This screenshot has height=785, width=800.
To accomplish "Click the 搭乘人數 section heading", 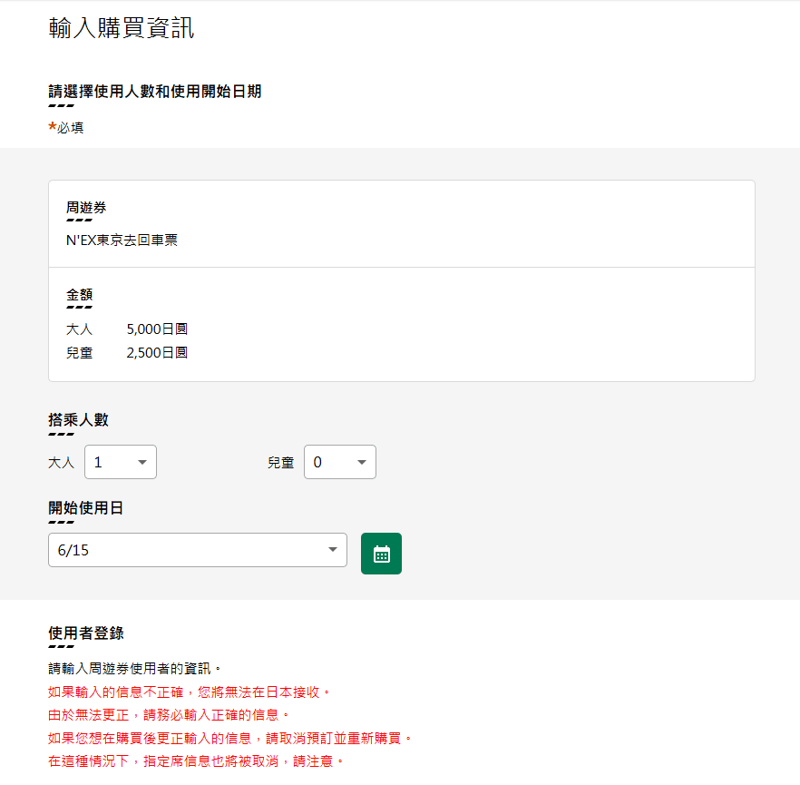I will coord(79,419).
